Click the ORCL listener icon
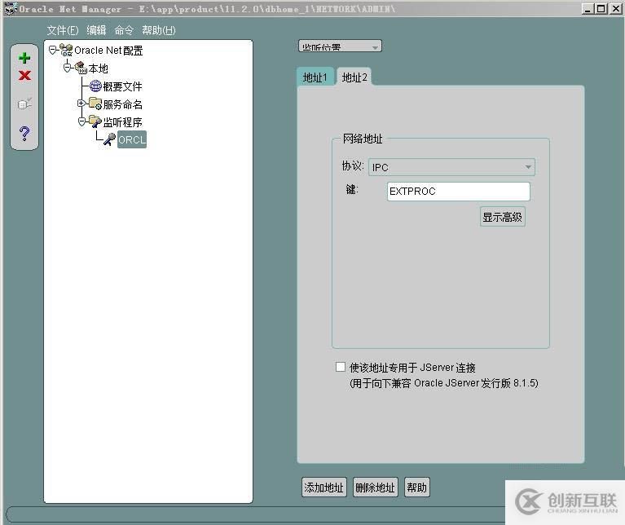 click(x=110, y=139)
